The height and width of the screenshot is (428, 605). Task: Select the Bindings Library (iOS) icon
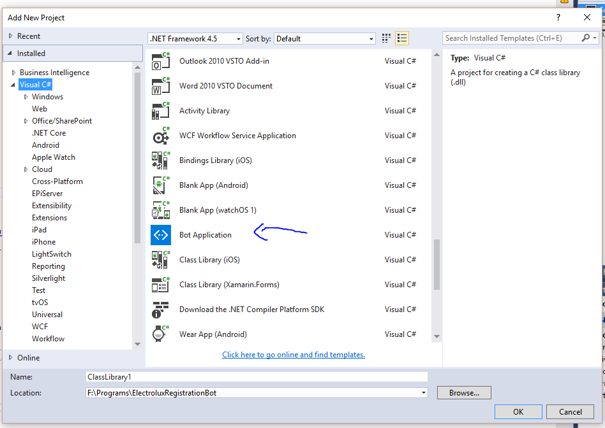click(x=161, y=160)
